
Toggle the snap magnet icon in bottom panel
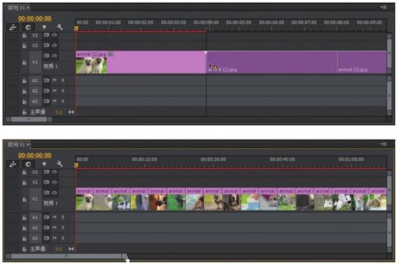point(28,164)
